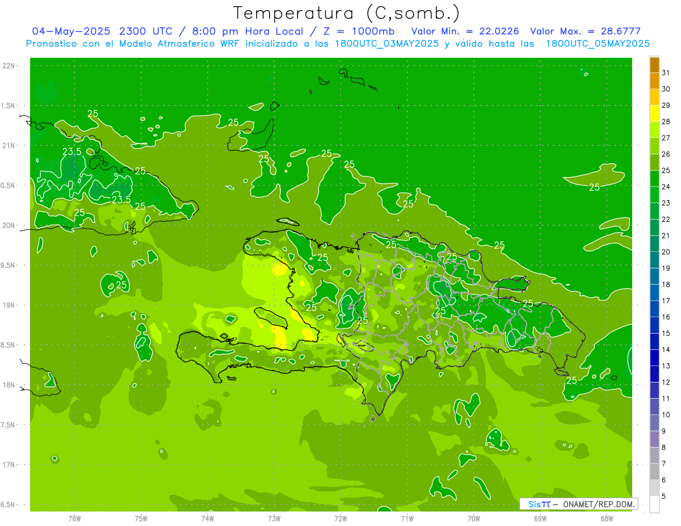Click the pressure level 'Z = 1000mb'
681x526 pixels.
pyautogui.click(x=359, y=31)
